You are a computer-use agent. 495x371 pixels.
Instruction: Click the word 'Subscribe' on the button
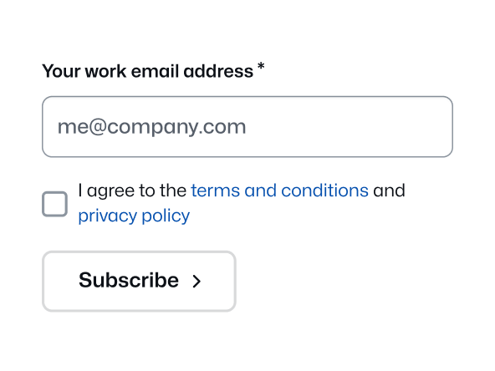[x=129, y=280]
